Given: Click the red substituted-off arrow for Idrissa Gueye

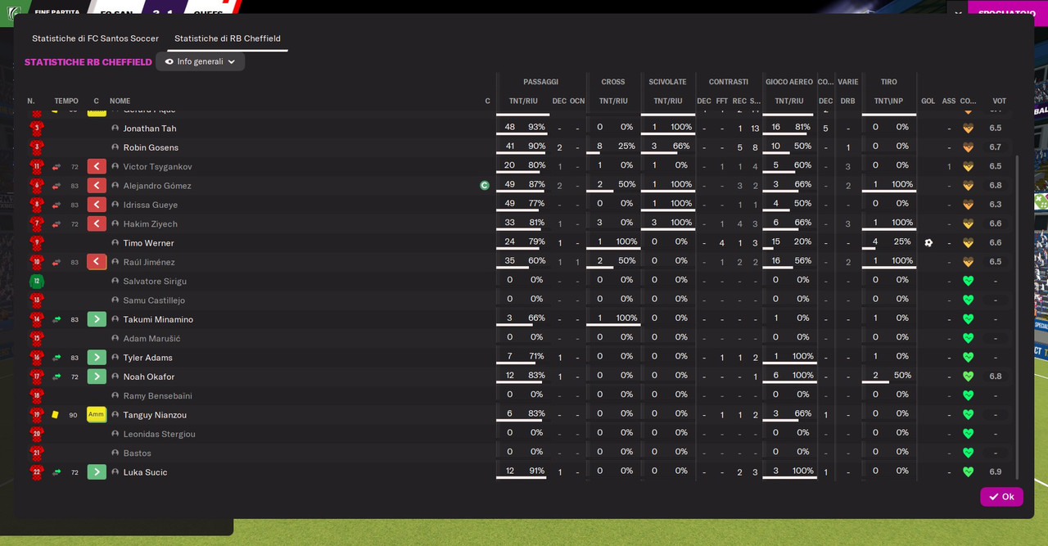Looking at the screenshot, I should pyautogui.click(x=97, y=205).
